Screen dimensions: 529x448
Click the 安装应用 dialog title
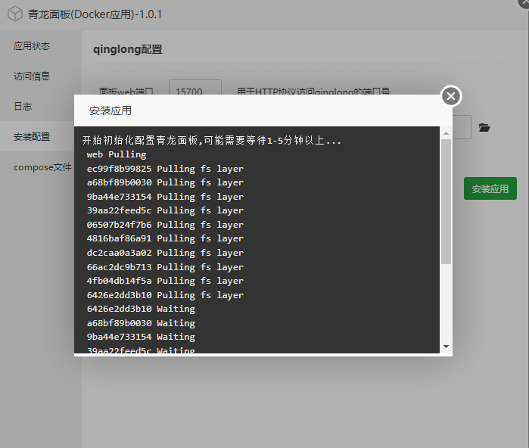[110, 110]
